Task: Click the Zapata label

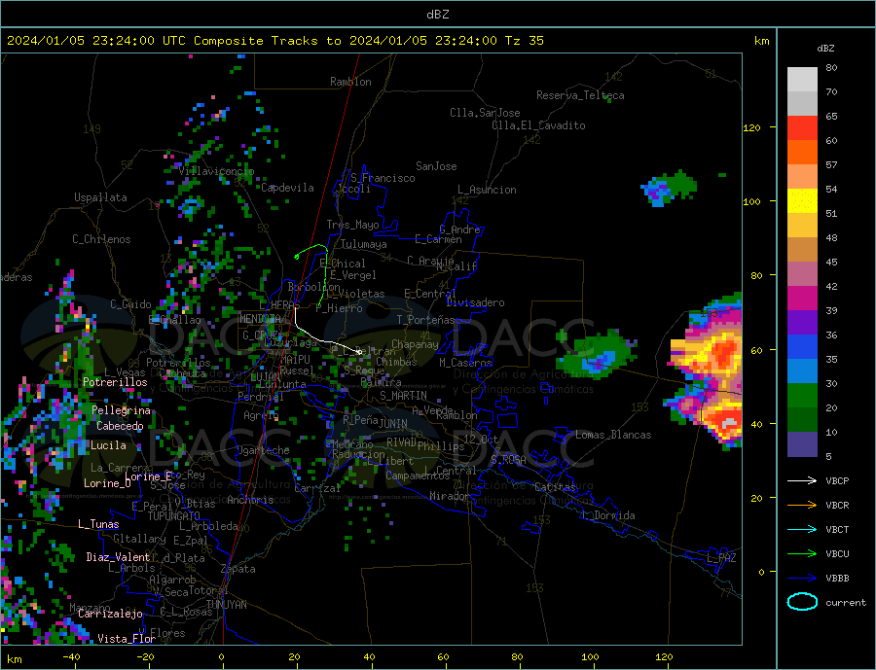Action: point(238,569)
